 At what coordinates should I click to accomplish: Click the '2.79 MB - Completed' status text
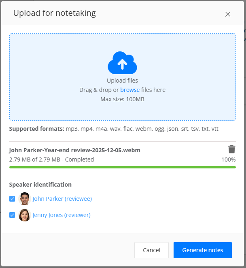[x=51, y=160]
